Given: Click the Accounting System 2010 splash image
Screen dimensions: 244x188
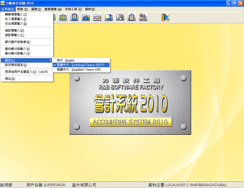Looking at the screenshot, I should tap(130, 102).
